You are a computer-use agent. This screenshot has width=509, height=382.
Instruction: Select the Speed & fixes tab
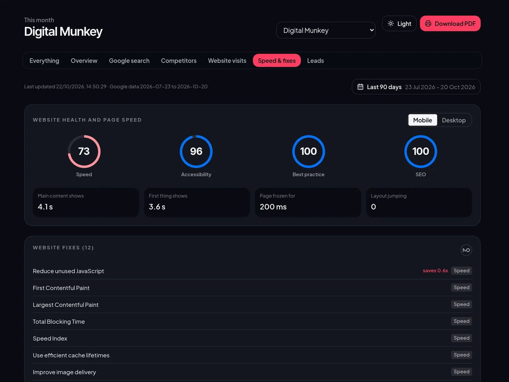(277, 60)
